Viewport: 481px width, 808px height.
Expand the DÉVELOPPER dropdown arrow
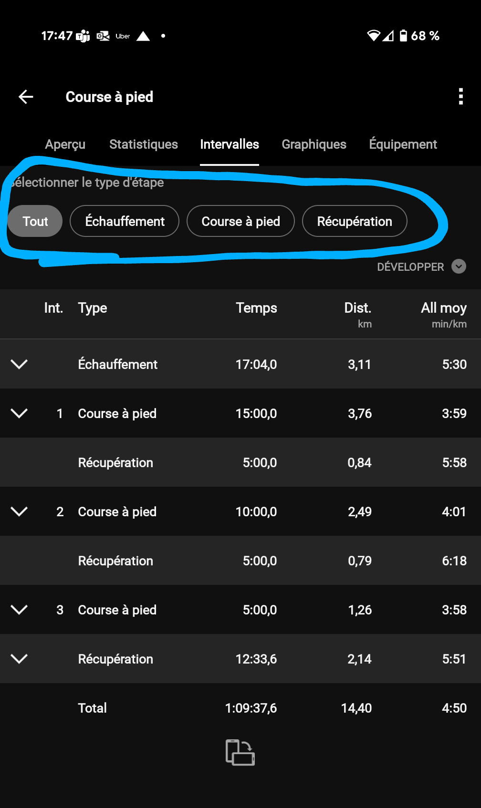pos(459,266)
